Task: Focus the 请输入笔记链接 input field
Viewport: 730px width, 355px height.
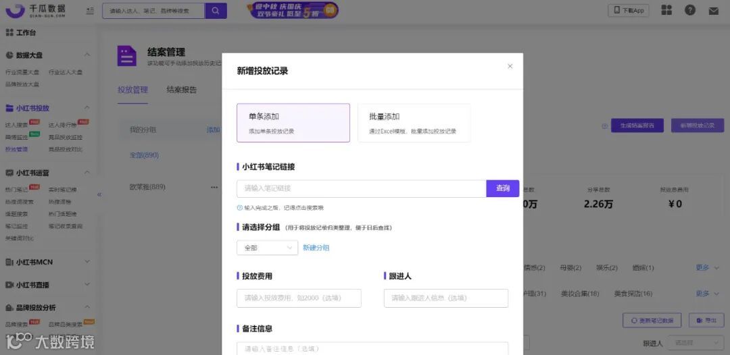Action: [362, 189]
